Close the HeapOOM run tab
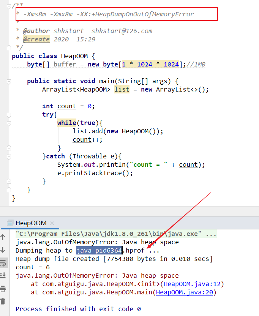The width and height of the screenshot is (259, 316). pos(52,223)
